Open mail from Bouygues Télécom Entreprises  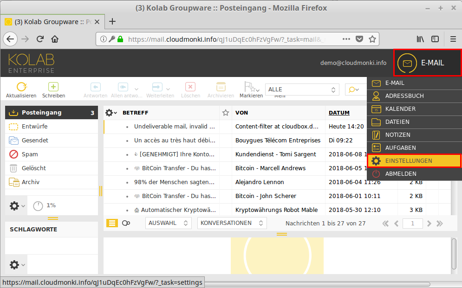tap(278, 141)
